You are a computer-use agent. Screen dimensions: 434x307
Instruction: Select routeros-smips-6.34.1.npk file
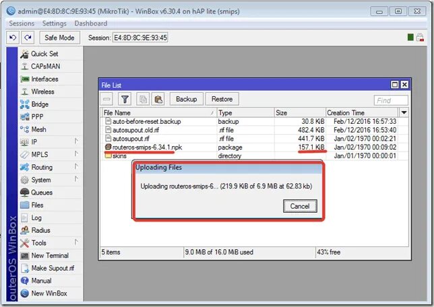(255, 147)
